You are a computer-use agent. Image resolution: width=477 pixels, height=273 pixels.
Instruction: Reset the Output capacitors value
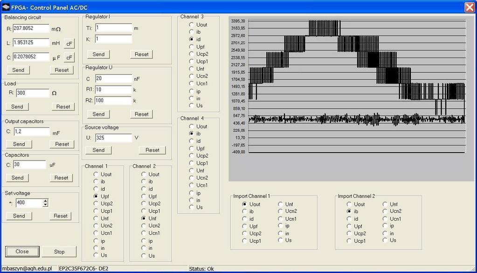pos(62,144)
